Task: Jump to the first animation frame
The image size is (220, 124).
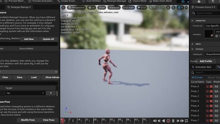Action: (155, 121)
